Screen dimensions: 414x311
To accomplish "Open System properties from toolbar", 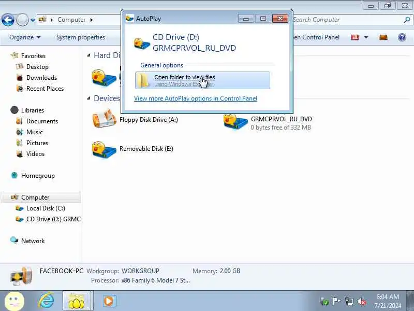I will point(81,37).
